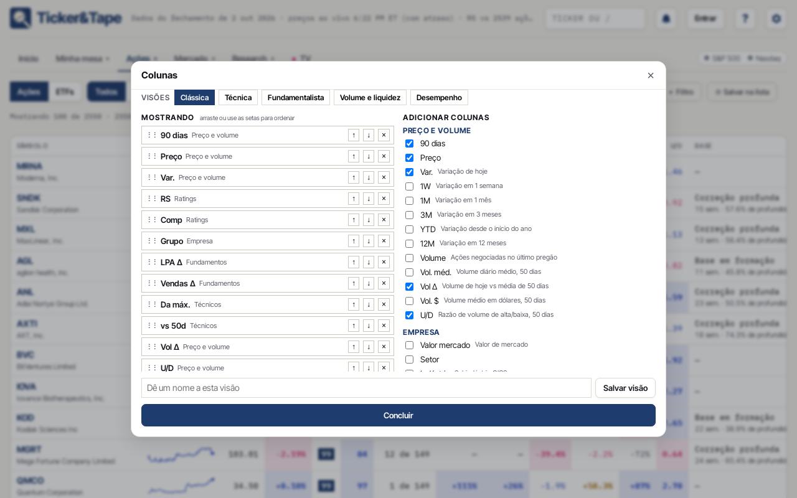Remove the 90 dias column from the list
The width and height of the screenshot is (797, 498).
(x=384, y=135)
